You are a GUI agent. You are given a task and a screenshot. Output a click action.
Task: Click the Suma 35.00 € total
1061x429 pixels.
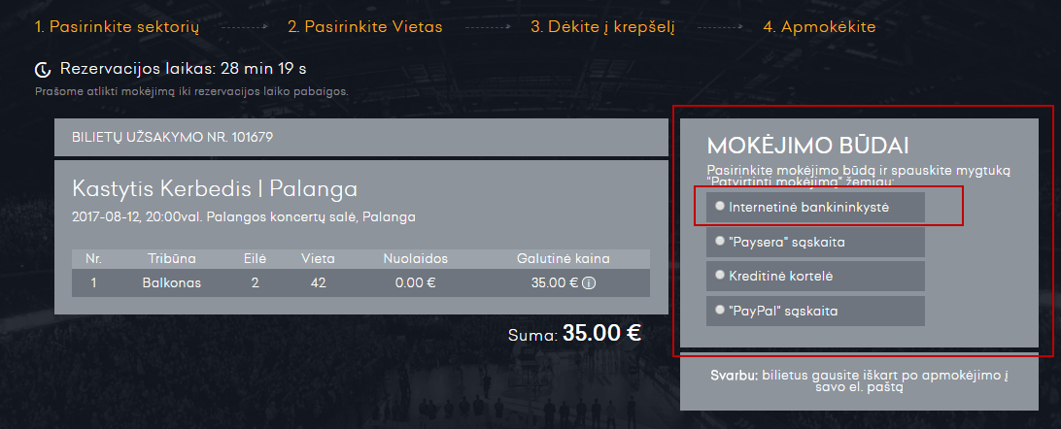574,333
